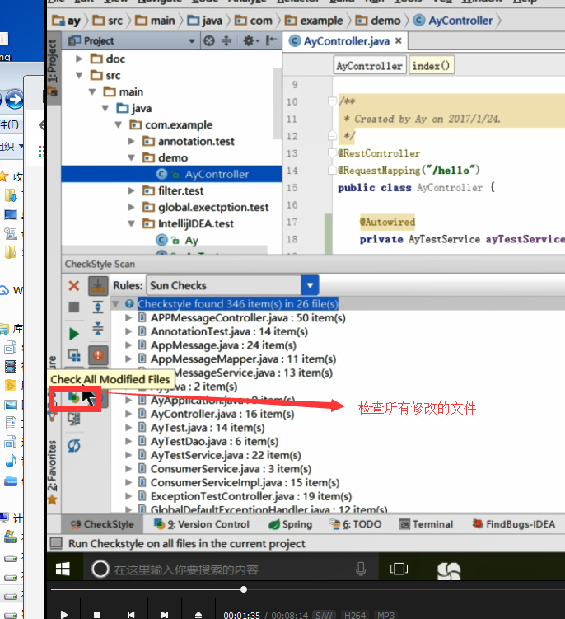Check files in current changelist icon

click(x=74, y=419)
